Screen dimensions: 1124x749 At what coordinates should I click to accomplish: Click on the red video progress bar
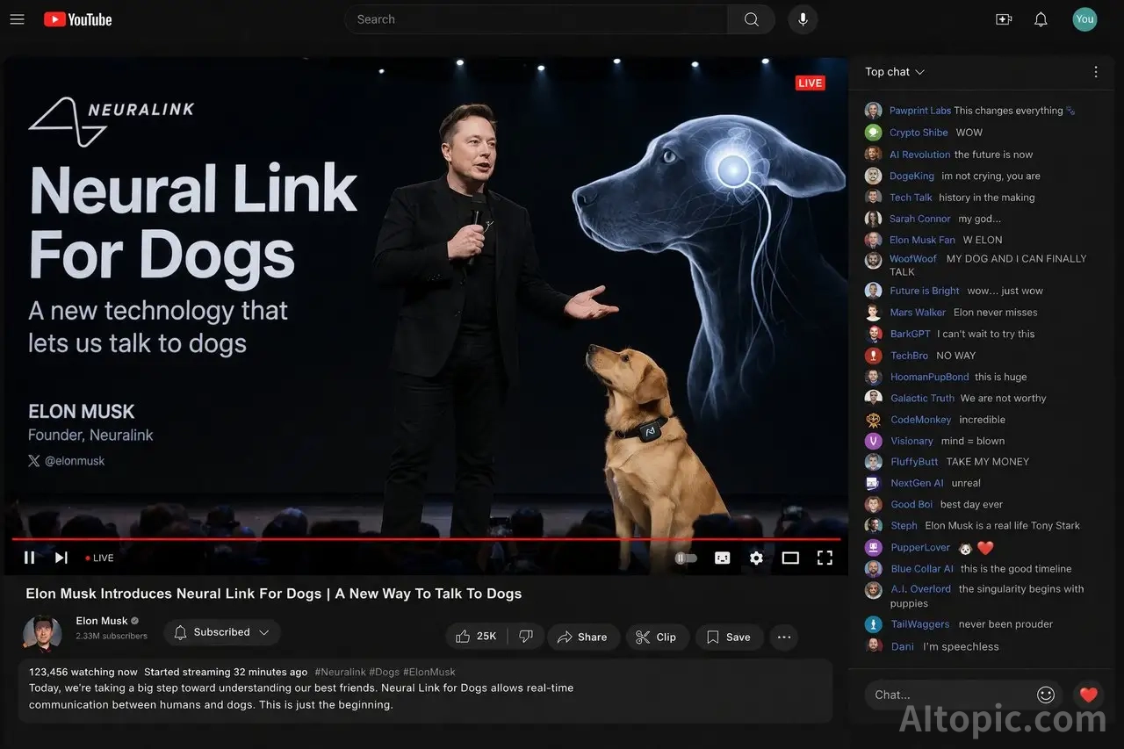tap(426, 538)
